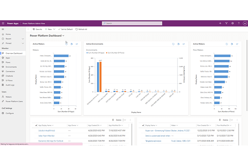Viewport: 248px width, 166px height.
Task: Click the New button
Action: [x=48, y=29]
